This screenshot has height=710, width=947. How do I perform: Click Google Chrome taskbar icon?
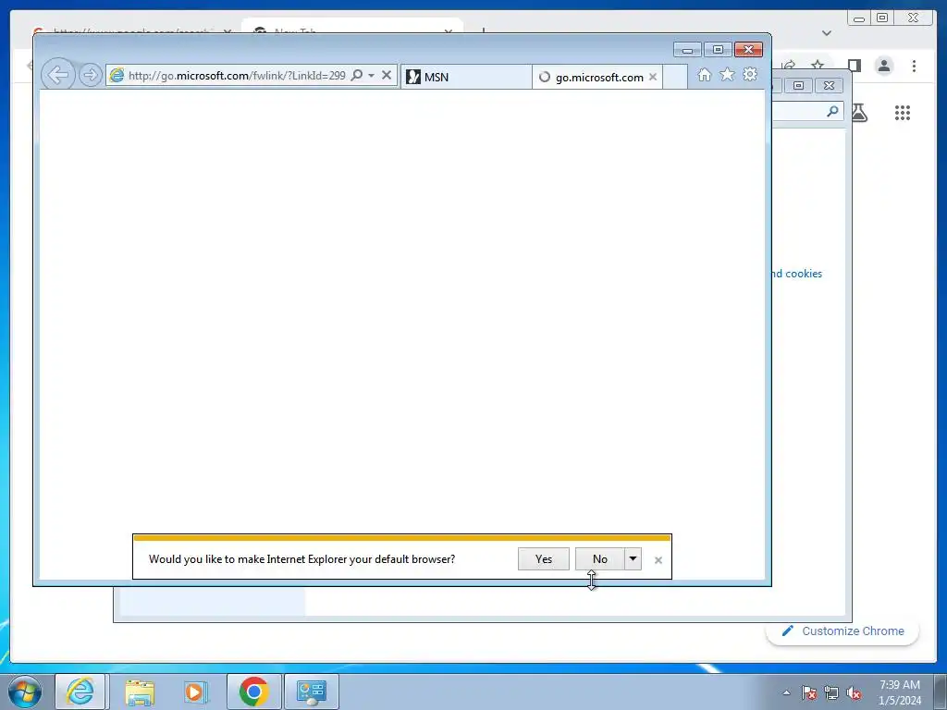coord(253,692)
